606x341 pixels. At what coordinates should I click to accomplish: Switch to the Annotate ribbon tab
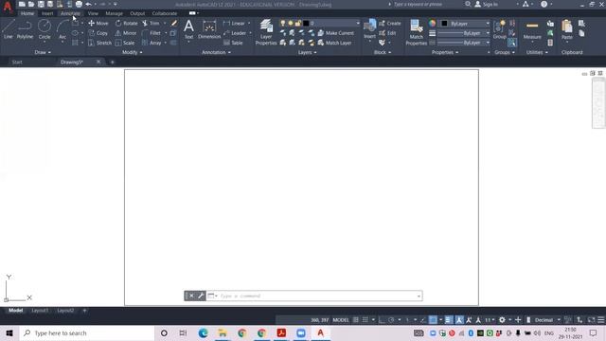[70, 13]
